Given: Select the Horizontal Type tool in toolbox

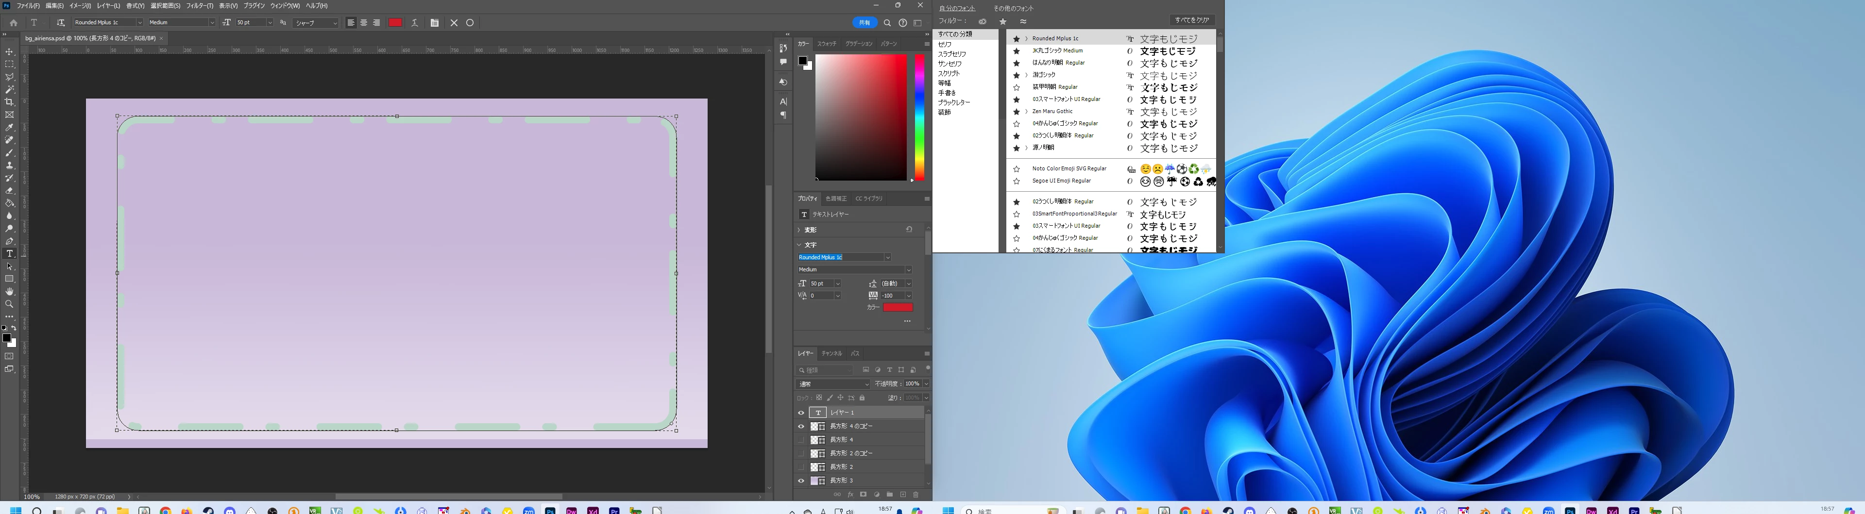Looking at the screenshot, I should [x=9, y=253].
